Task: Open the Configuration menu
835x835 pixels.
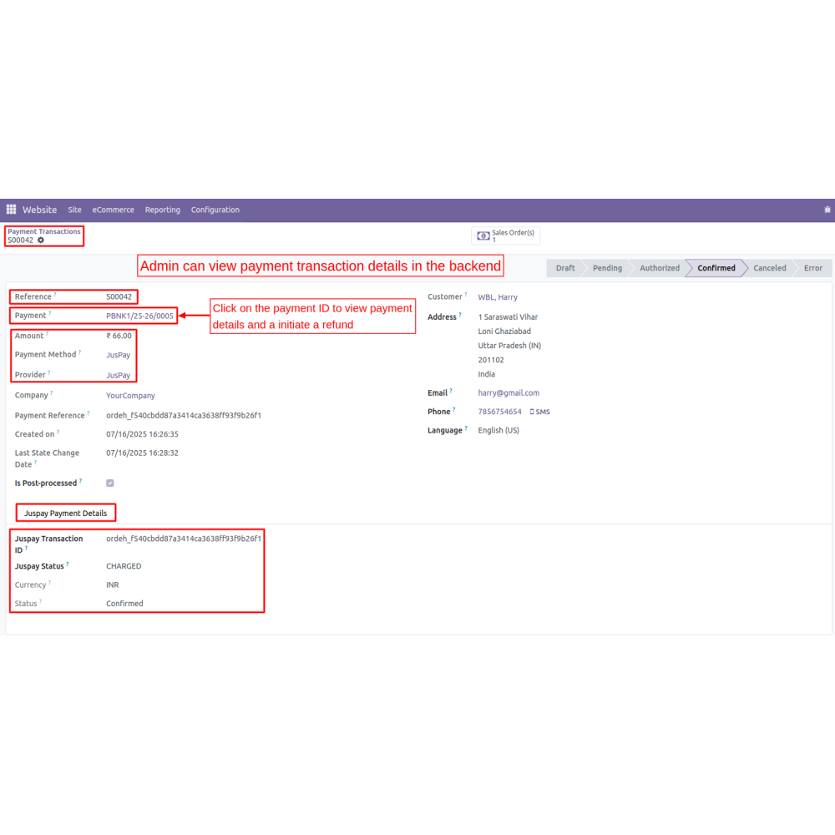Action: point(215,210)
